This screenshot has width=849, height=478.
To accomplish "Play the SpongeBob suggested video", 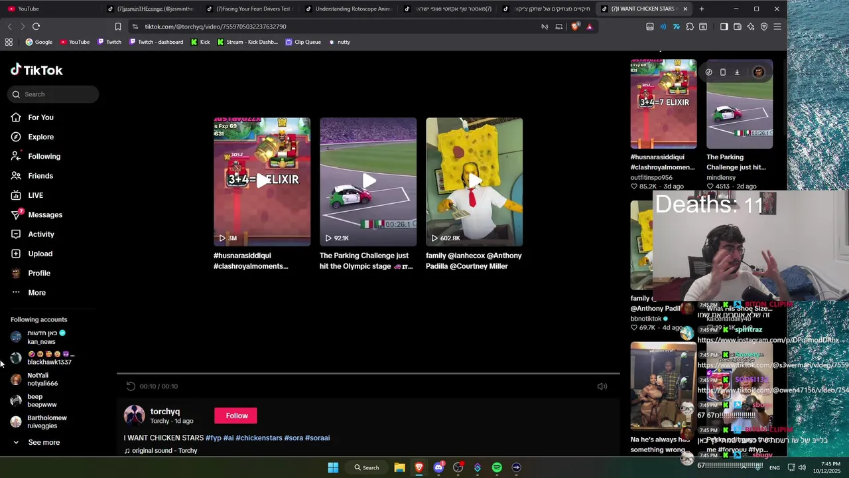I will coord(474,181).
